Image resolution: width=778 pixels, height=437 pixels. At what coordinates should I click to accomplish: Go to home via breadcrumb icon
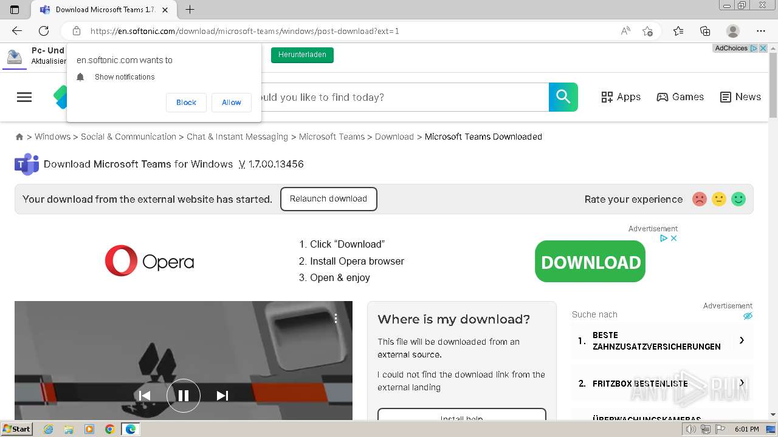point(19,137)
